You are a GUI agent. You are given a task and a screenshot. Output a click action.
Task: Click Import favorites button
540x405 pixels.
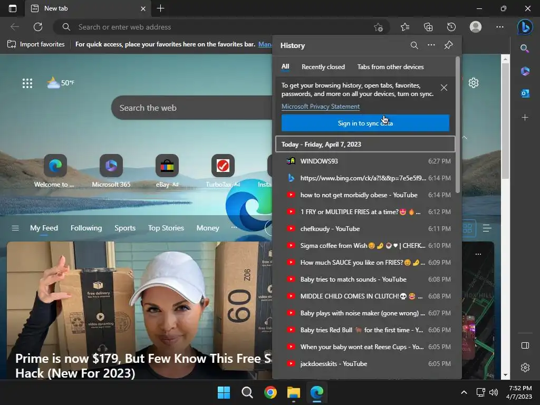click(x=36, y=44)
